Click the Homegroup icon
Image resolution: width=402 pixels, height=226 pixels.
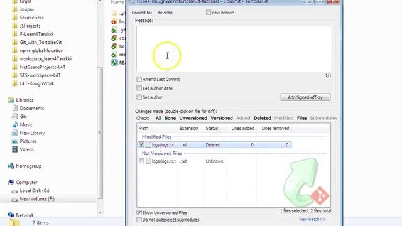(x=11, y=166)
